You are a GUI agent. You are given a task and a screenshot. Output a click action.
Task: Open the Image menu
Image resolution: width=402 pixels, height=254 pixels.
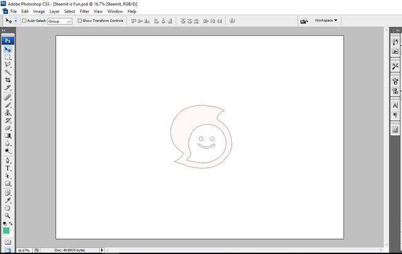[x=39, y=11]
